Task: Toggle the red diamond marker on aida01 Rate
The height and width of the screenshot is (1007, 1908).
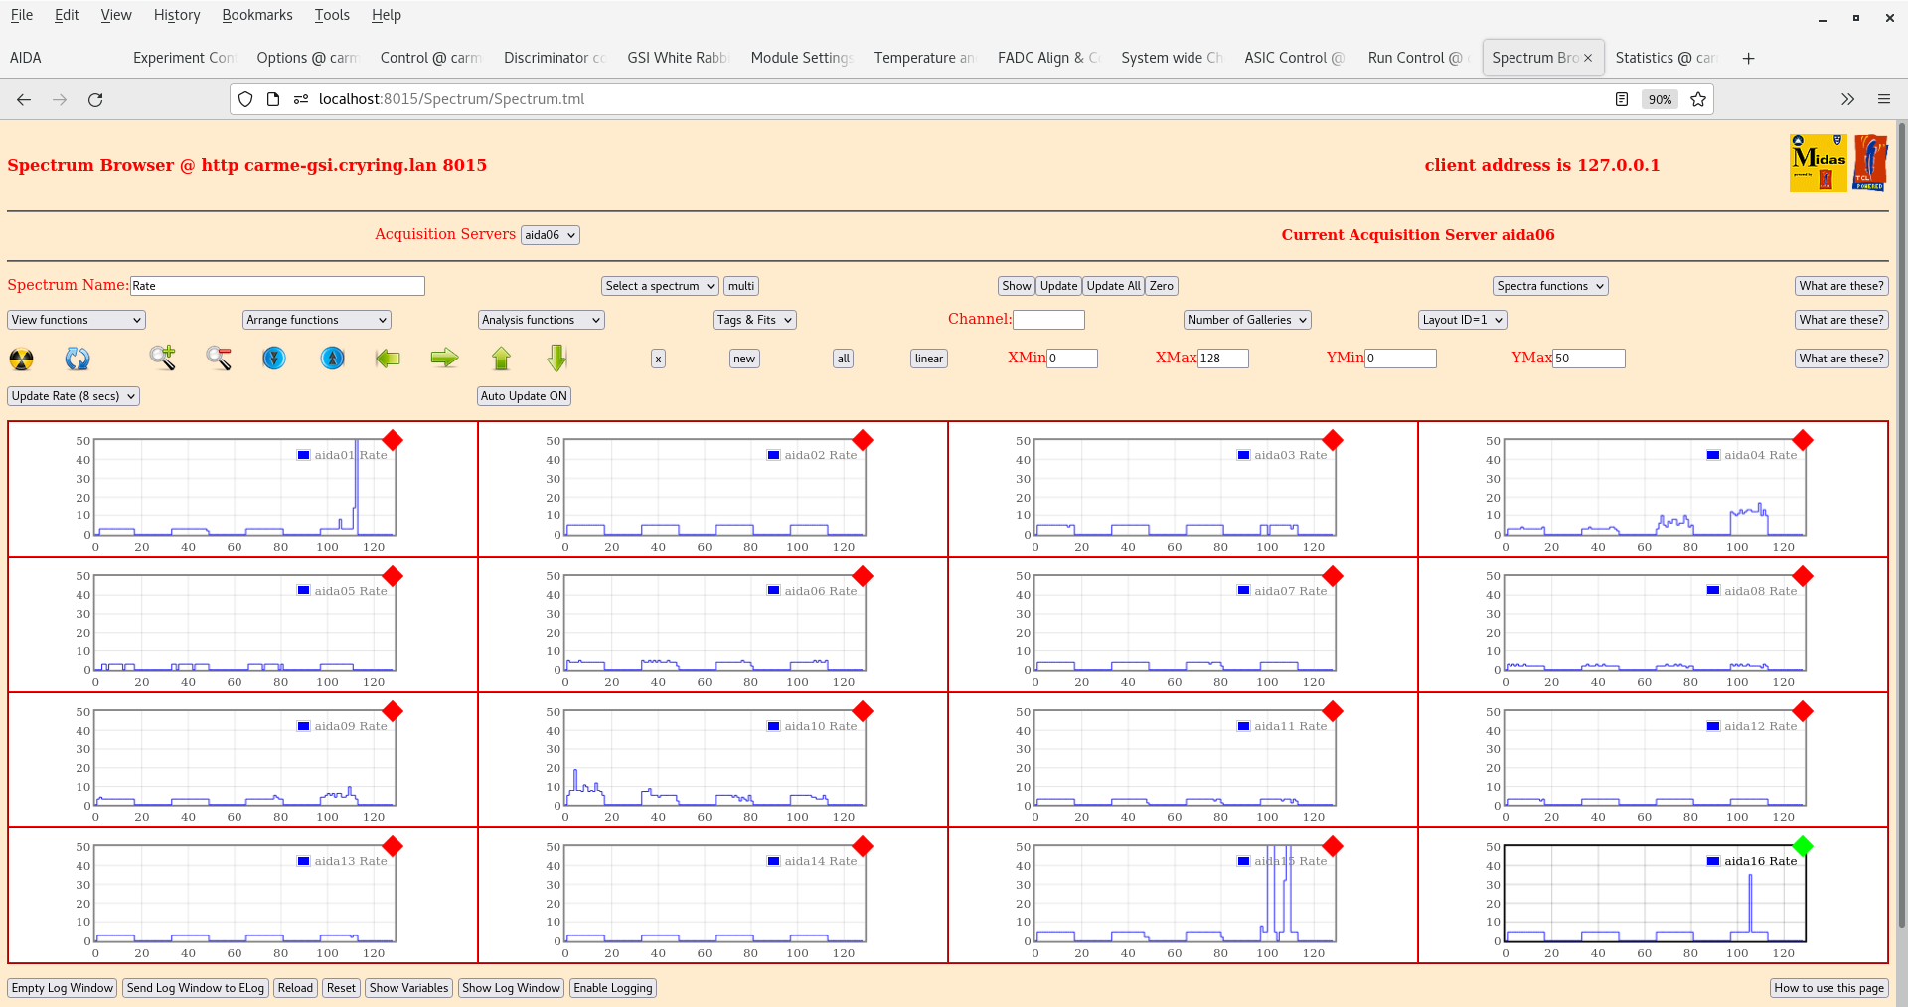Action: click(x=393, y=440)
